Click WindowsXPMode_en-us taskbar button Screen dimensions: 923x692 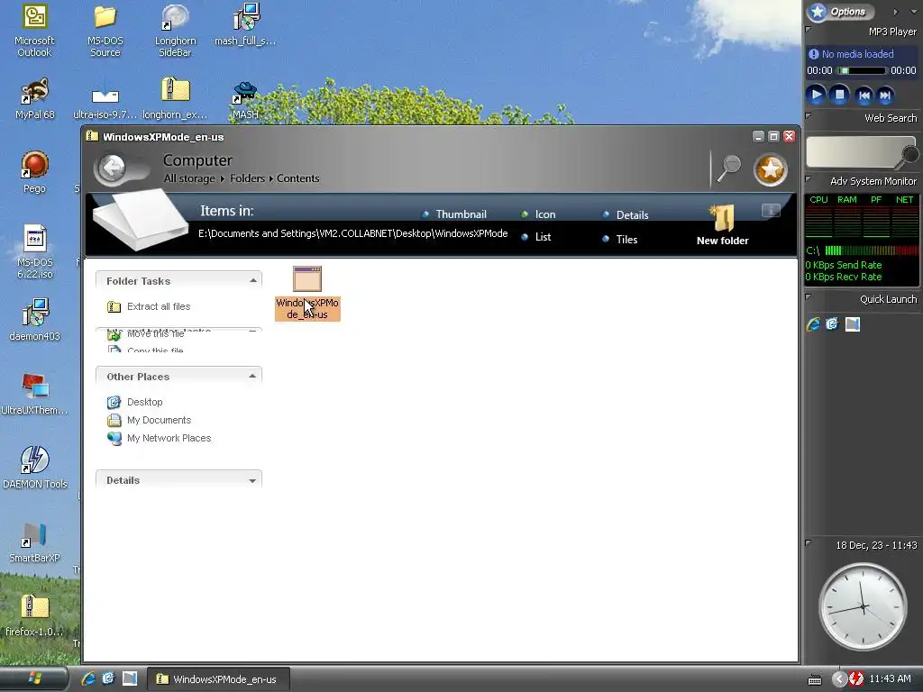(x=218, y=679)
